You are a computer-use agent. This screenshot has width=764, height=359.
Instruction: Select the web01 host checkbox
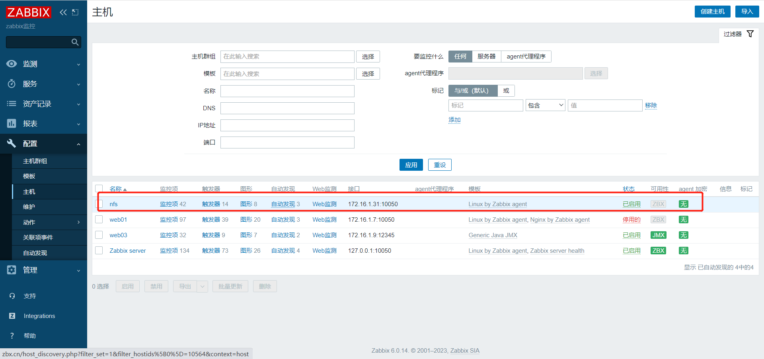(99, 219)
